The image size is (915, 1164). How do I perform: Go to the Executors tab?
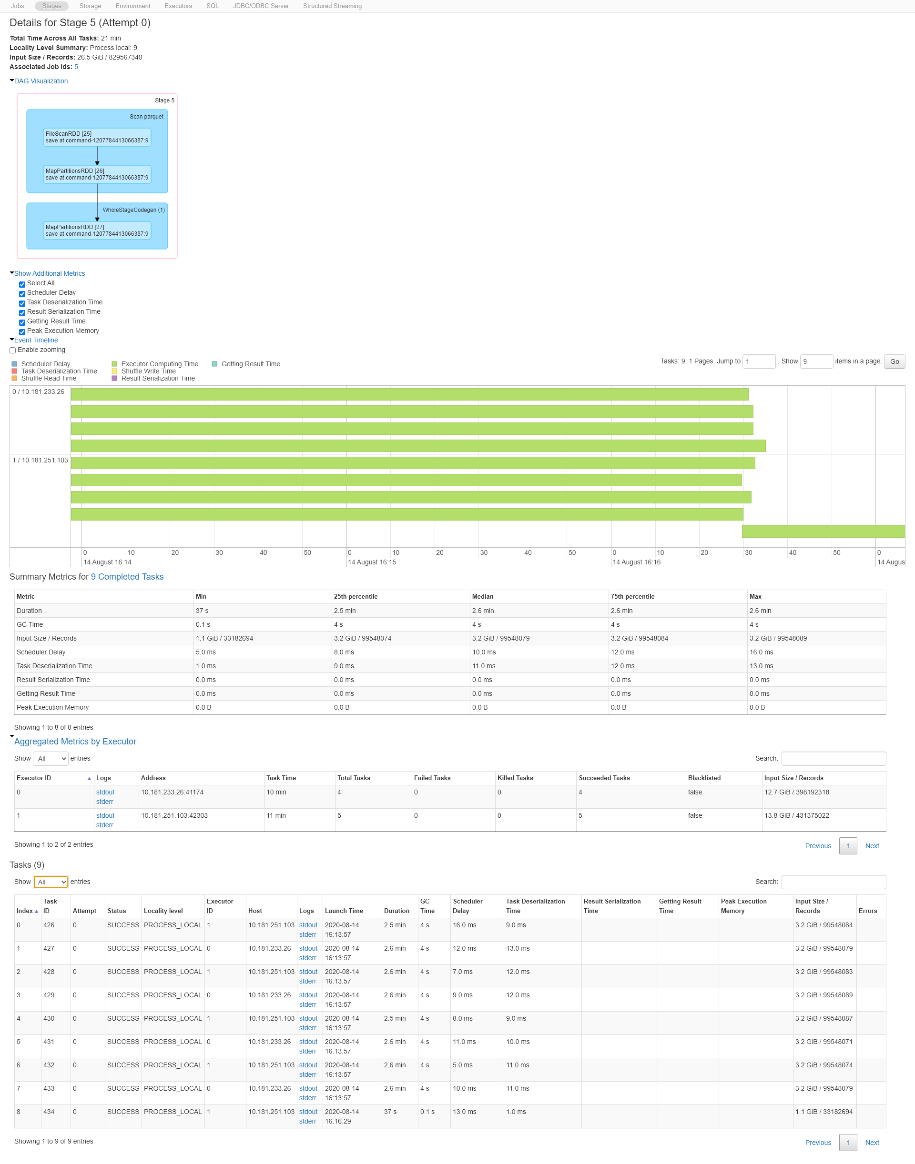(178, 6)
